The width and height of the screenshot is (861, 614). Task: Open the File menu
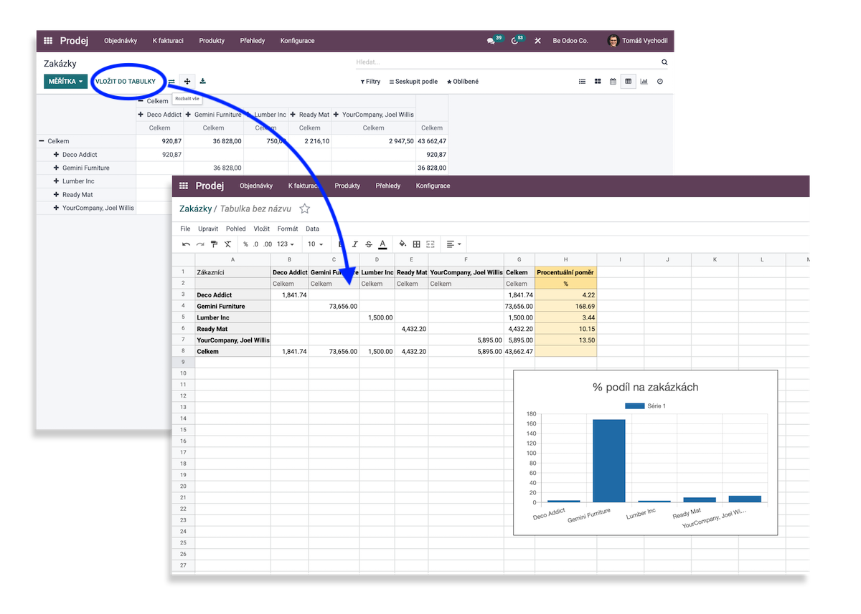pos(185,229)
